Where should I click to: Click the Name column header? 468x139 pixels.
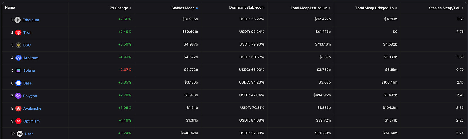point(10,7)
